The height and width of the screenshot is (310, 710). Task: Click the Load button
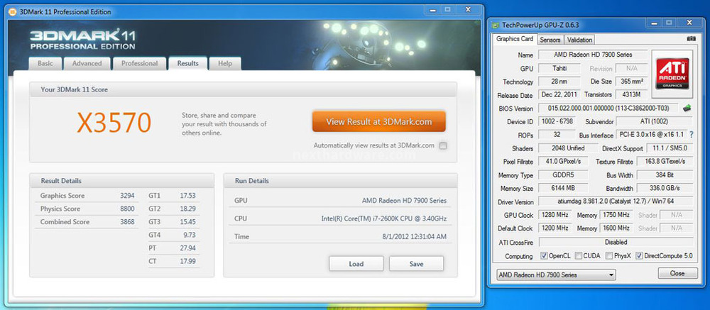pyautogui.click(x=356, y=264)
